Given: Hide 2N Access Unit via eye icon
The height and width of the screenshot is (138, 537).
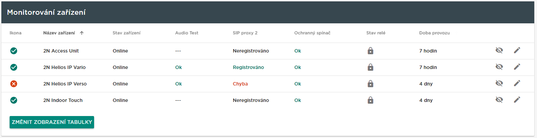Looking at the screenshot, I should pos(499,51).
